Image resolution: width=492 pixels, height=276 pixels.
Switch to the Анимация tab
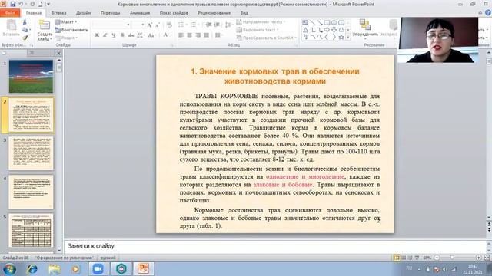point(140,13)
